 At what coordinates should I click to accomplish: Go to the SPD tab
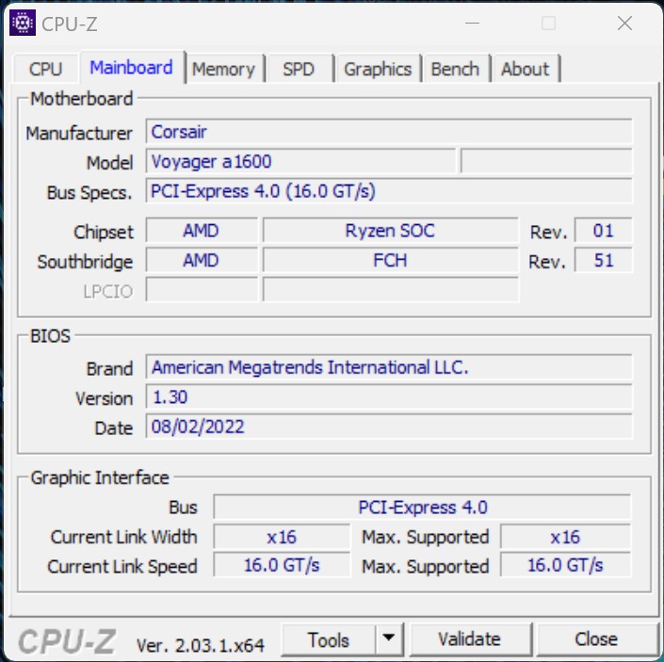coord(299,69)
